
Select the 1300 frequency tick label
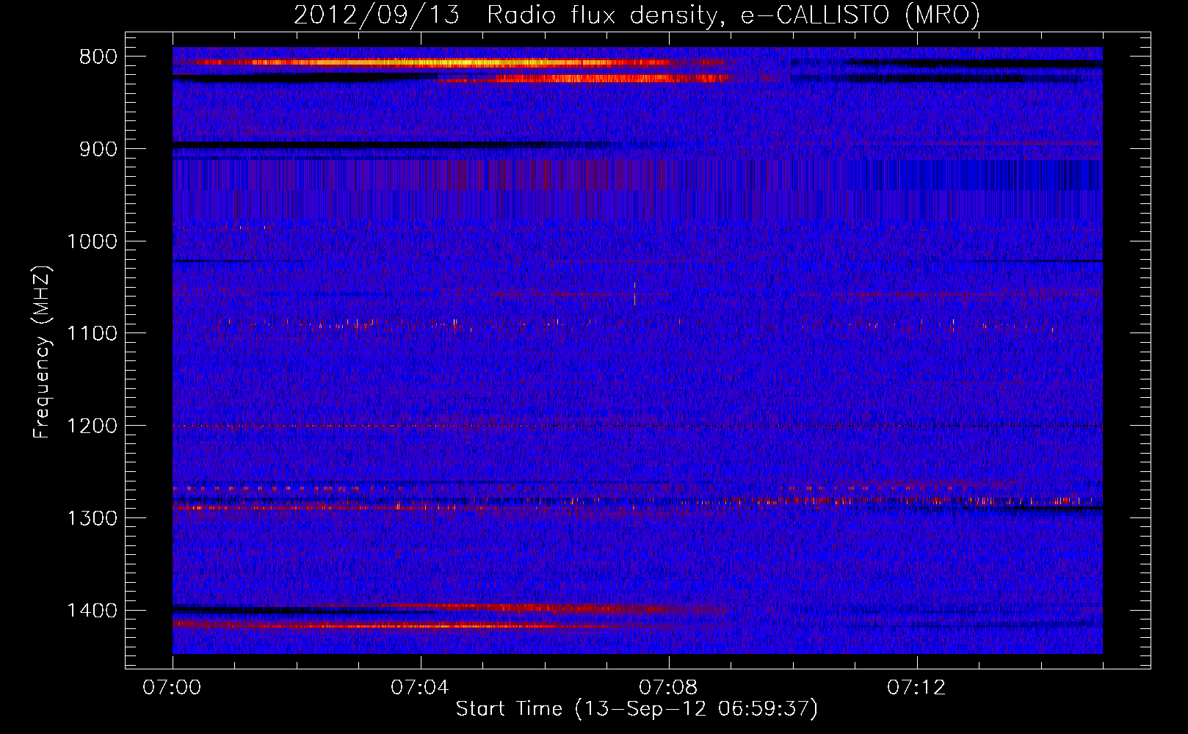coord(92,519)
